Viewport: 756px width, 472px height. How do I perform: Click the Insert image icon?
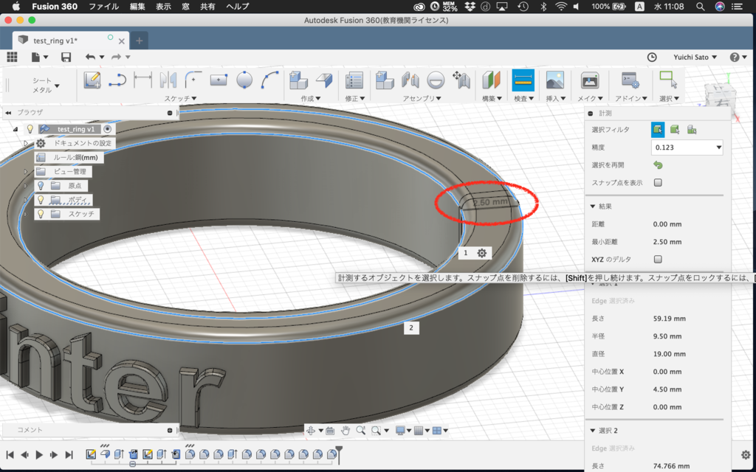(x=555, y=80)
